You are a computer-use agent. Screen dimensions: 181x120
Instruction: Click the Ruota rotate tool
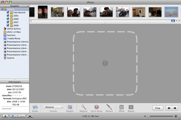pos(35,108)
